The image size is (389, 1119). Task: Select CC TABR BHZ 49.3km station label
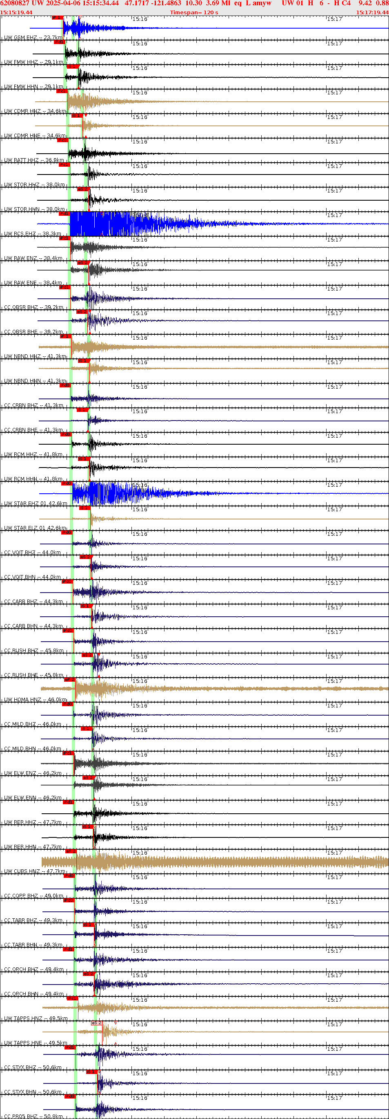click(33, 920)
